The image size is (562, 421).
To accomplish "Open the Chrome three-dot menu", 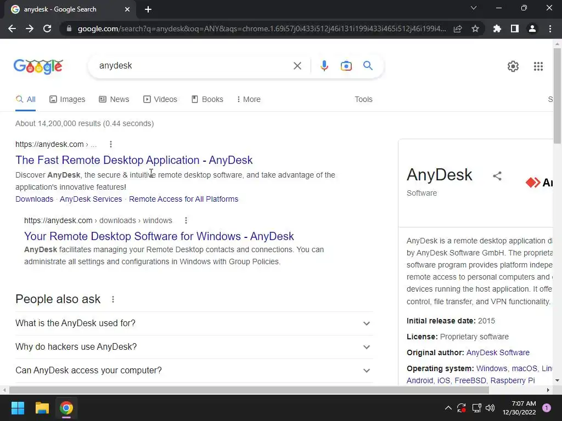I will point(550,29).
